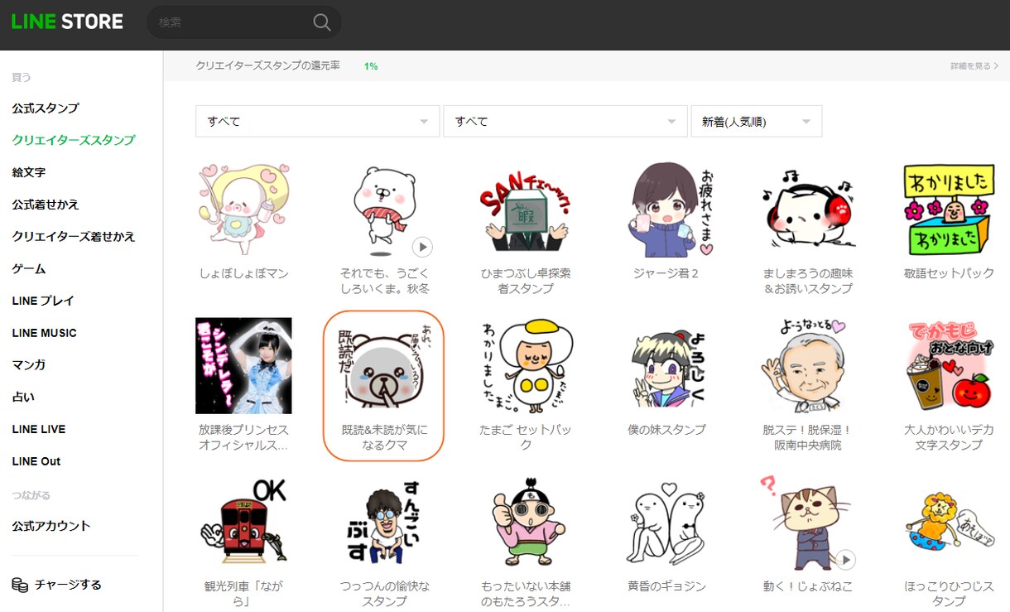
Task: Open つっつんの愉快なスタンプ image
Action: [x=384, y=522]
